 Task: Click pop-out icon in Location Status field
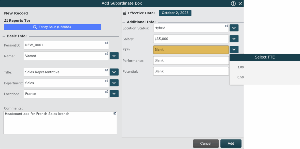pos(226,26)
